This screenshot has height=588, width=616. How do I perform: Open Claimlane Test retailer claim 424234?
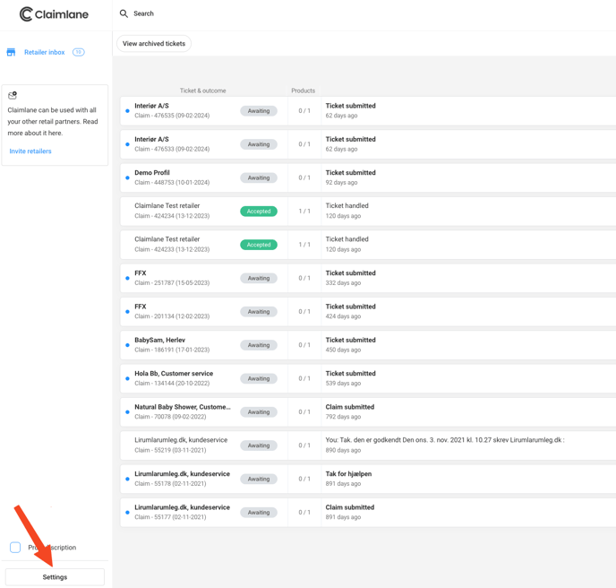click(368, 212)
